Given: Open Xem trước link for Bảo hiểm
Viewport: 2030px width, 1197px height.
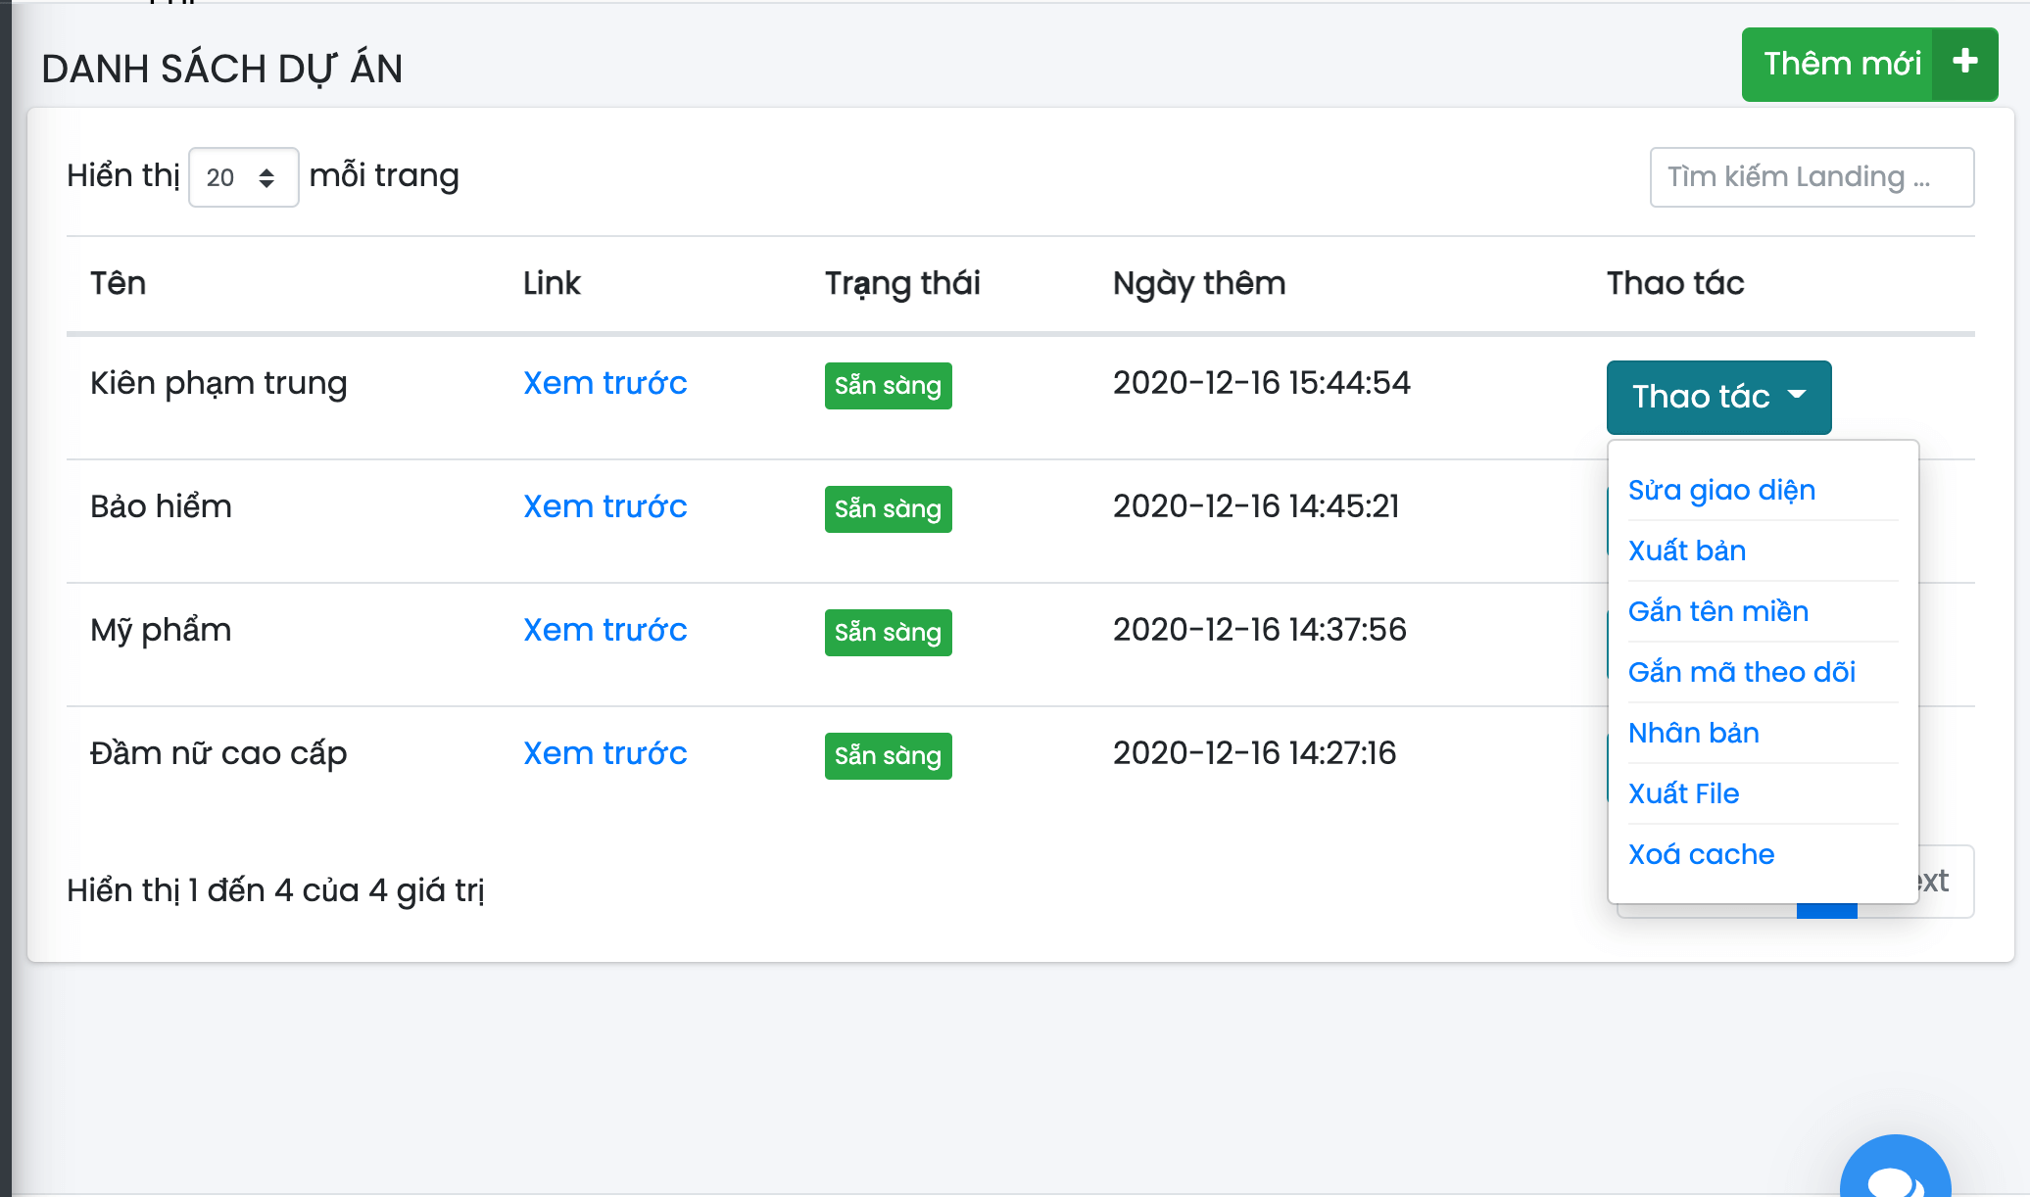Looking at the screenshot, I should coord(604,506).
